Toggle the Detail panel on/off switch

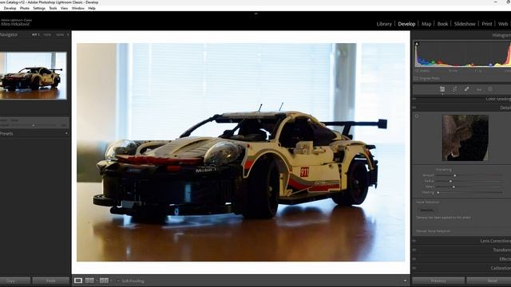point(414,108)
